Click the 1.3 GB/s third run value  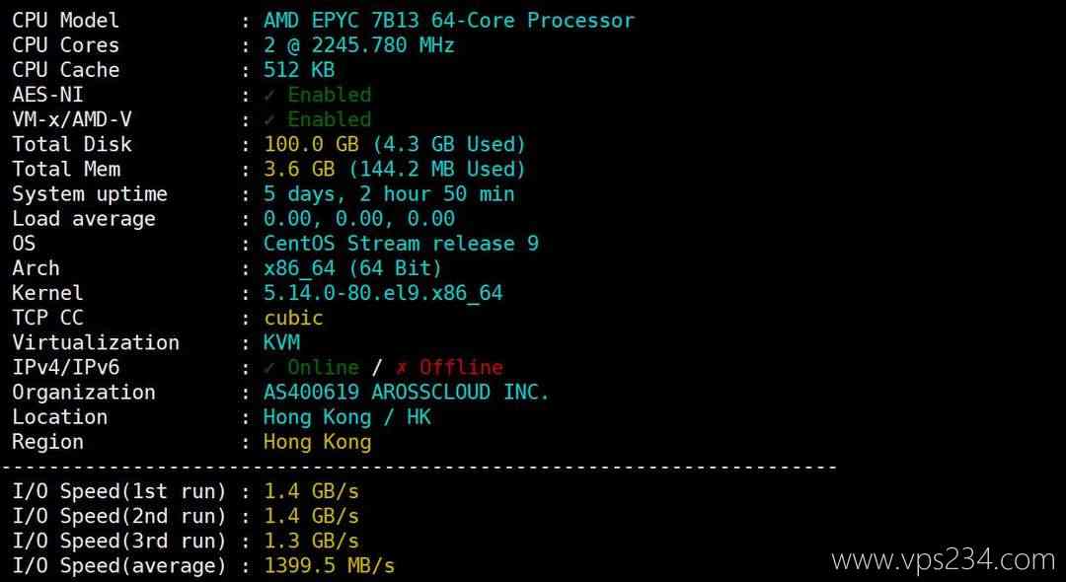[311, 542]
